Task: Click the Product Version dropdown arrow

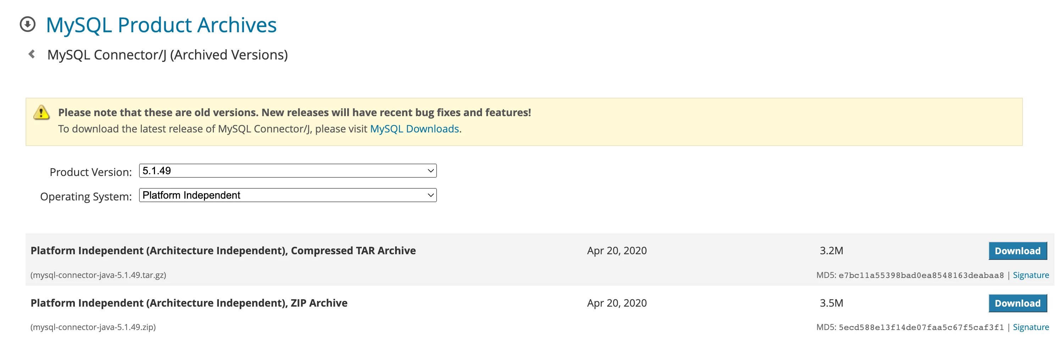Action: coord(431,170)
